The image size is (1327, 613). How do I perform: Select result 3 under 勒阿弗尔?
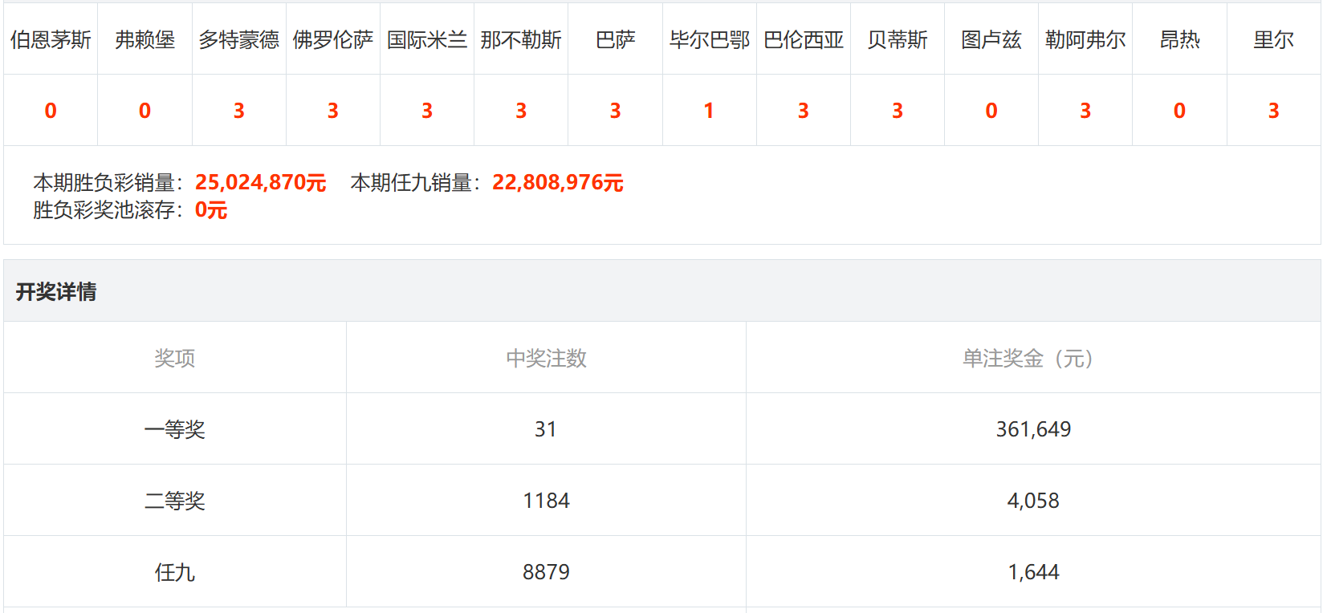point(1085,111)
